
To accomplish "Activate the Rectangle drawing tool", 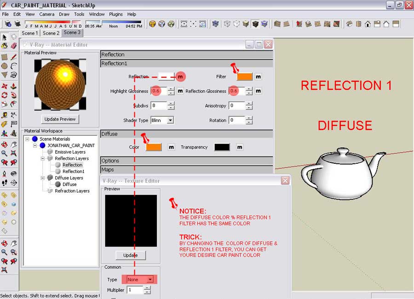I will [x=4, y=57].
